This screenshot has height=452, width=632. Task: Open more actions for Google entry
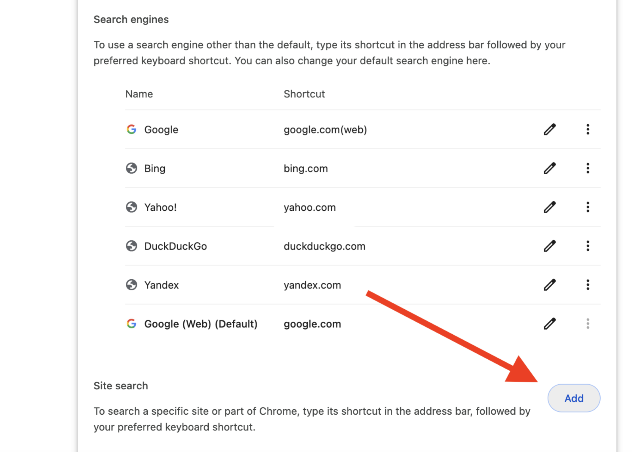(x=587, y=129)
